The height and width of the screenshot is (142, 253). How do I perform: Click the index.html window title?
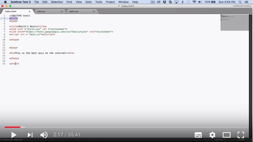click(128, 6)
